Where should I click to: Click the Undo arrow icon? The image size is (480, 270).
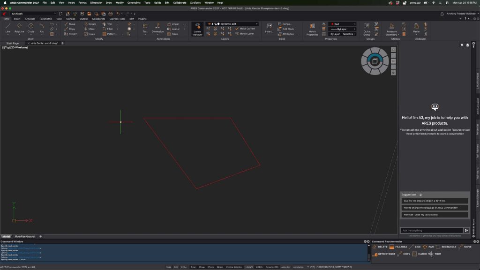coord(118,14)
